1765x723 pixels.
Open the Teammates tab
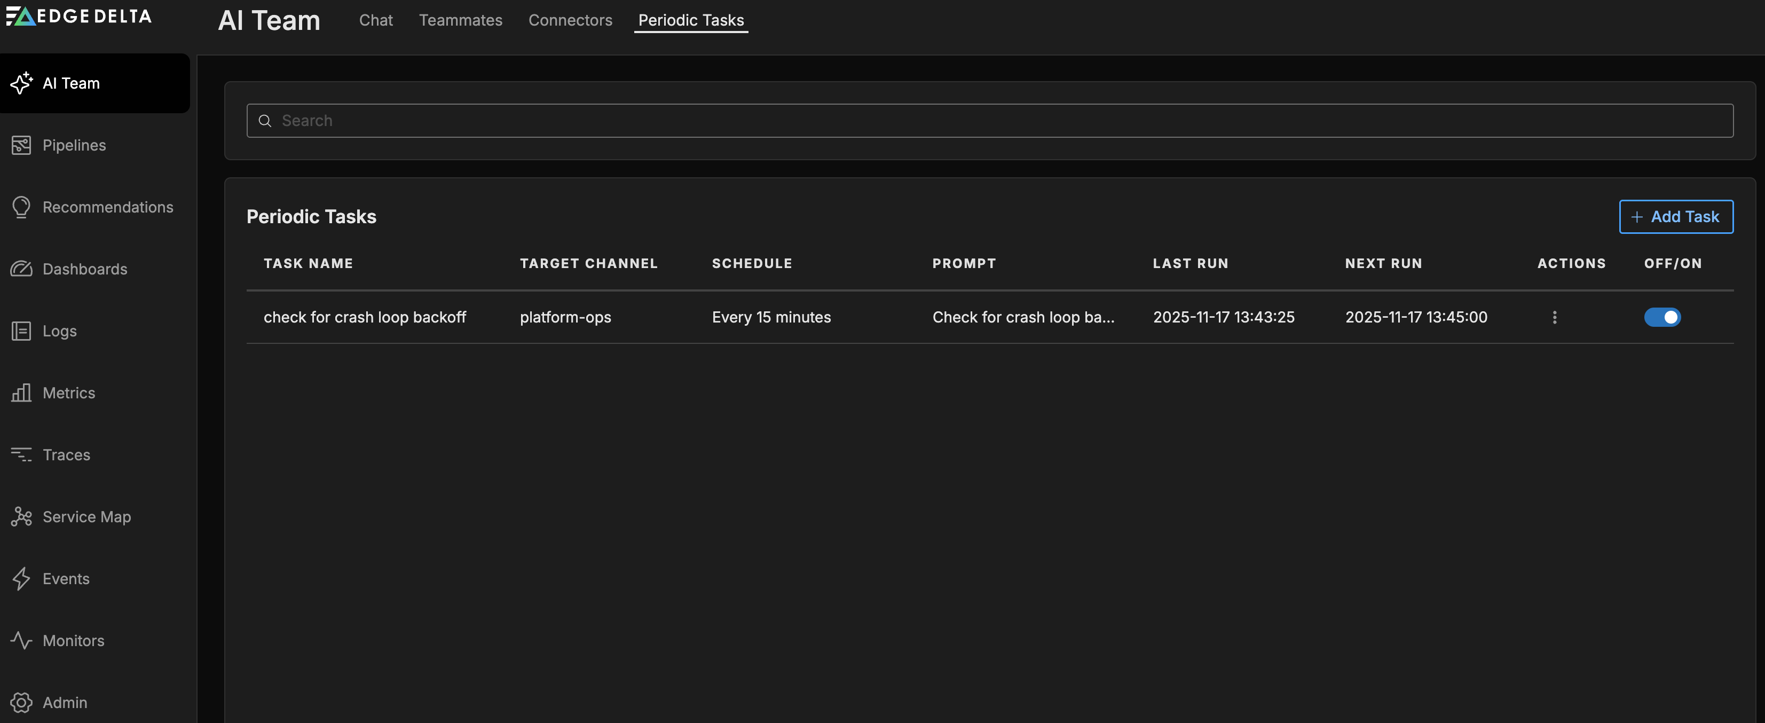point(460,20)
